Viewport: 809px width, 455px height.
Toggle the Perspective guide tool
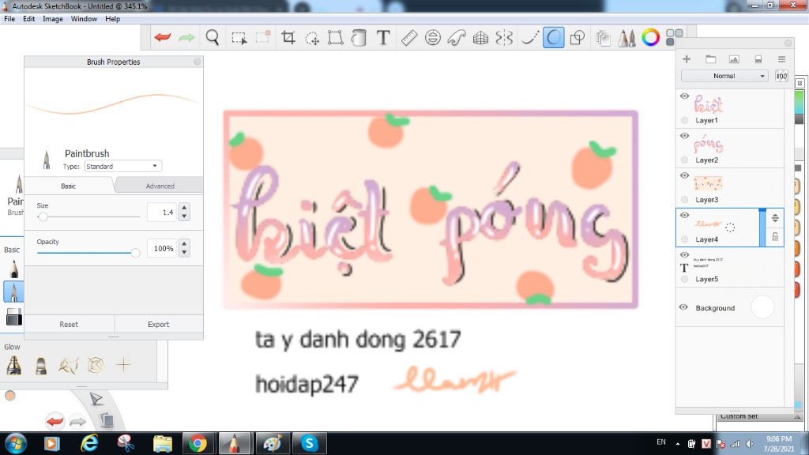pos(480,38)
